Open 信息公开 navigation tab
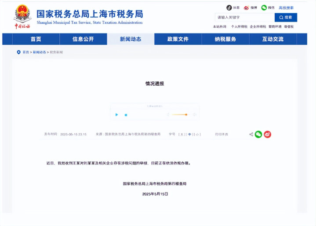 [x=83, y=39]
